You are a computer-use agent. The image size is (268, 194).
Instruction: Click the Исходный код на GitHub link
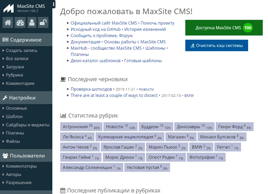click(x=96, y=29)
